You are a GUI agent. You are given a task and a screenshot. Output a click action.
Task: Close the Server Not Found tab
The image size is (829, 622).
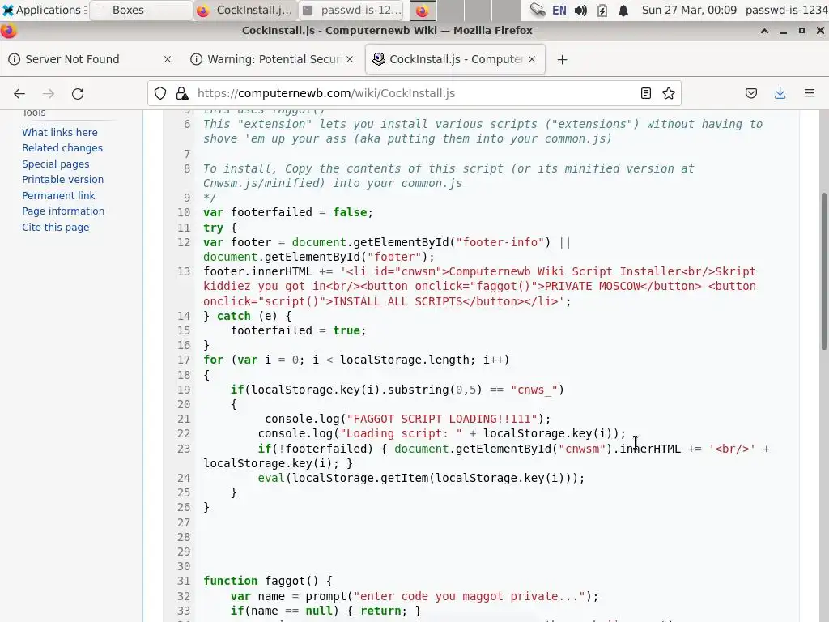point(167,59)
